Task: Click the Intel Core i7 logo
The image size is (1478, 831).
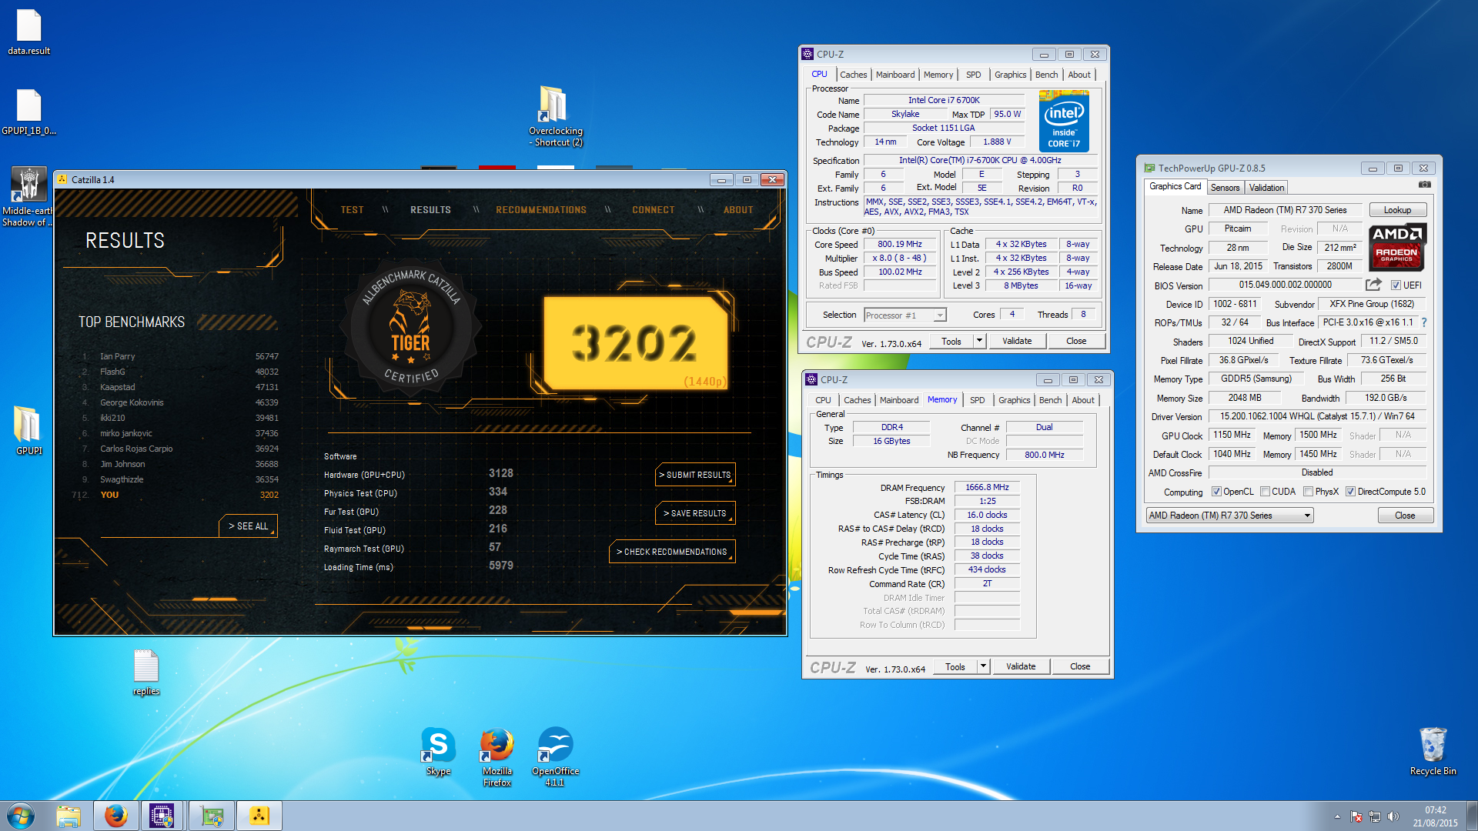Action: 1064,121
